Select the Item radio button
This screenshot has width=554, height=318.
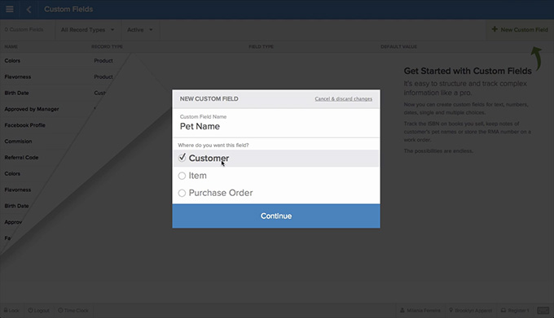coord(182,176)
